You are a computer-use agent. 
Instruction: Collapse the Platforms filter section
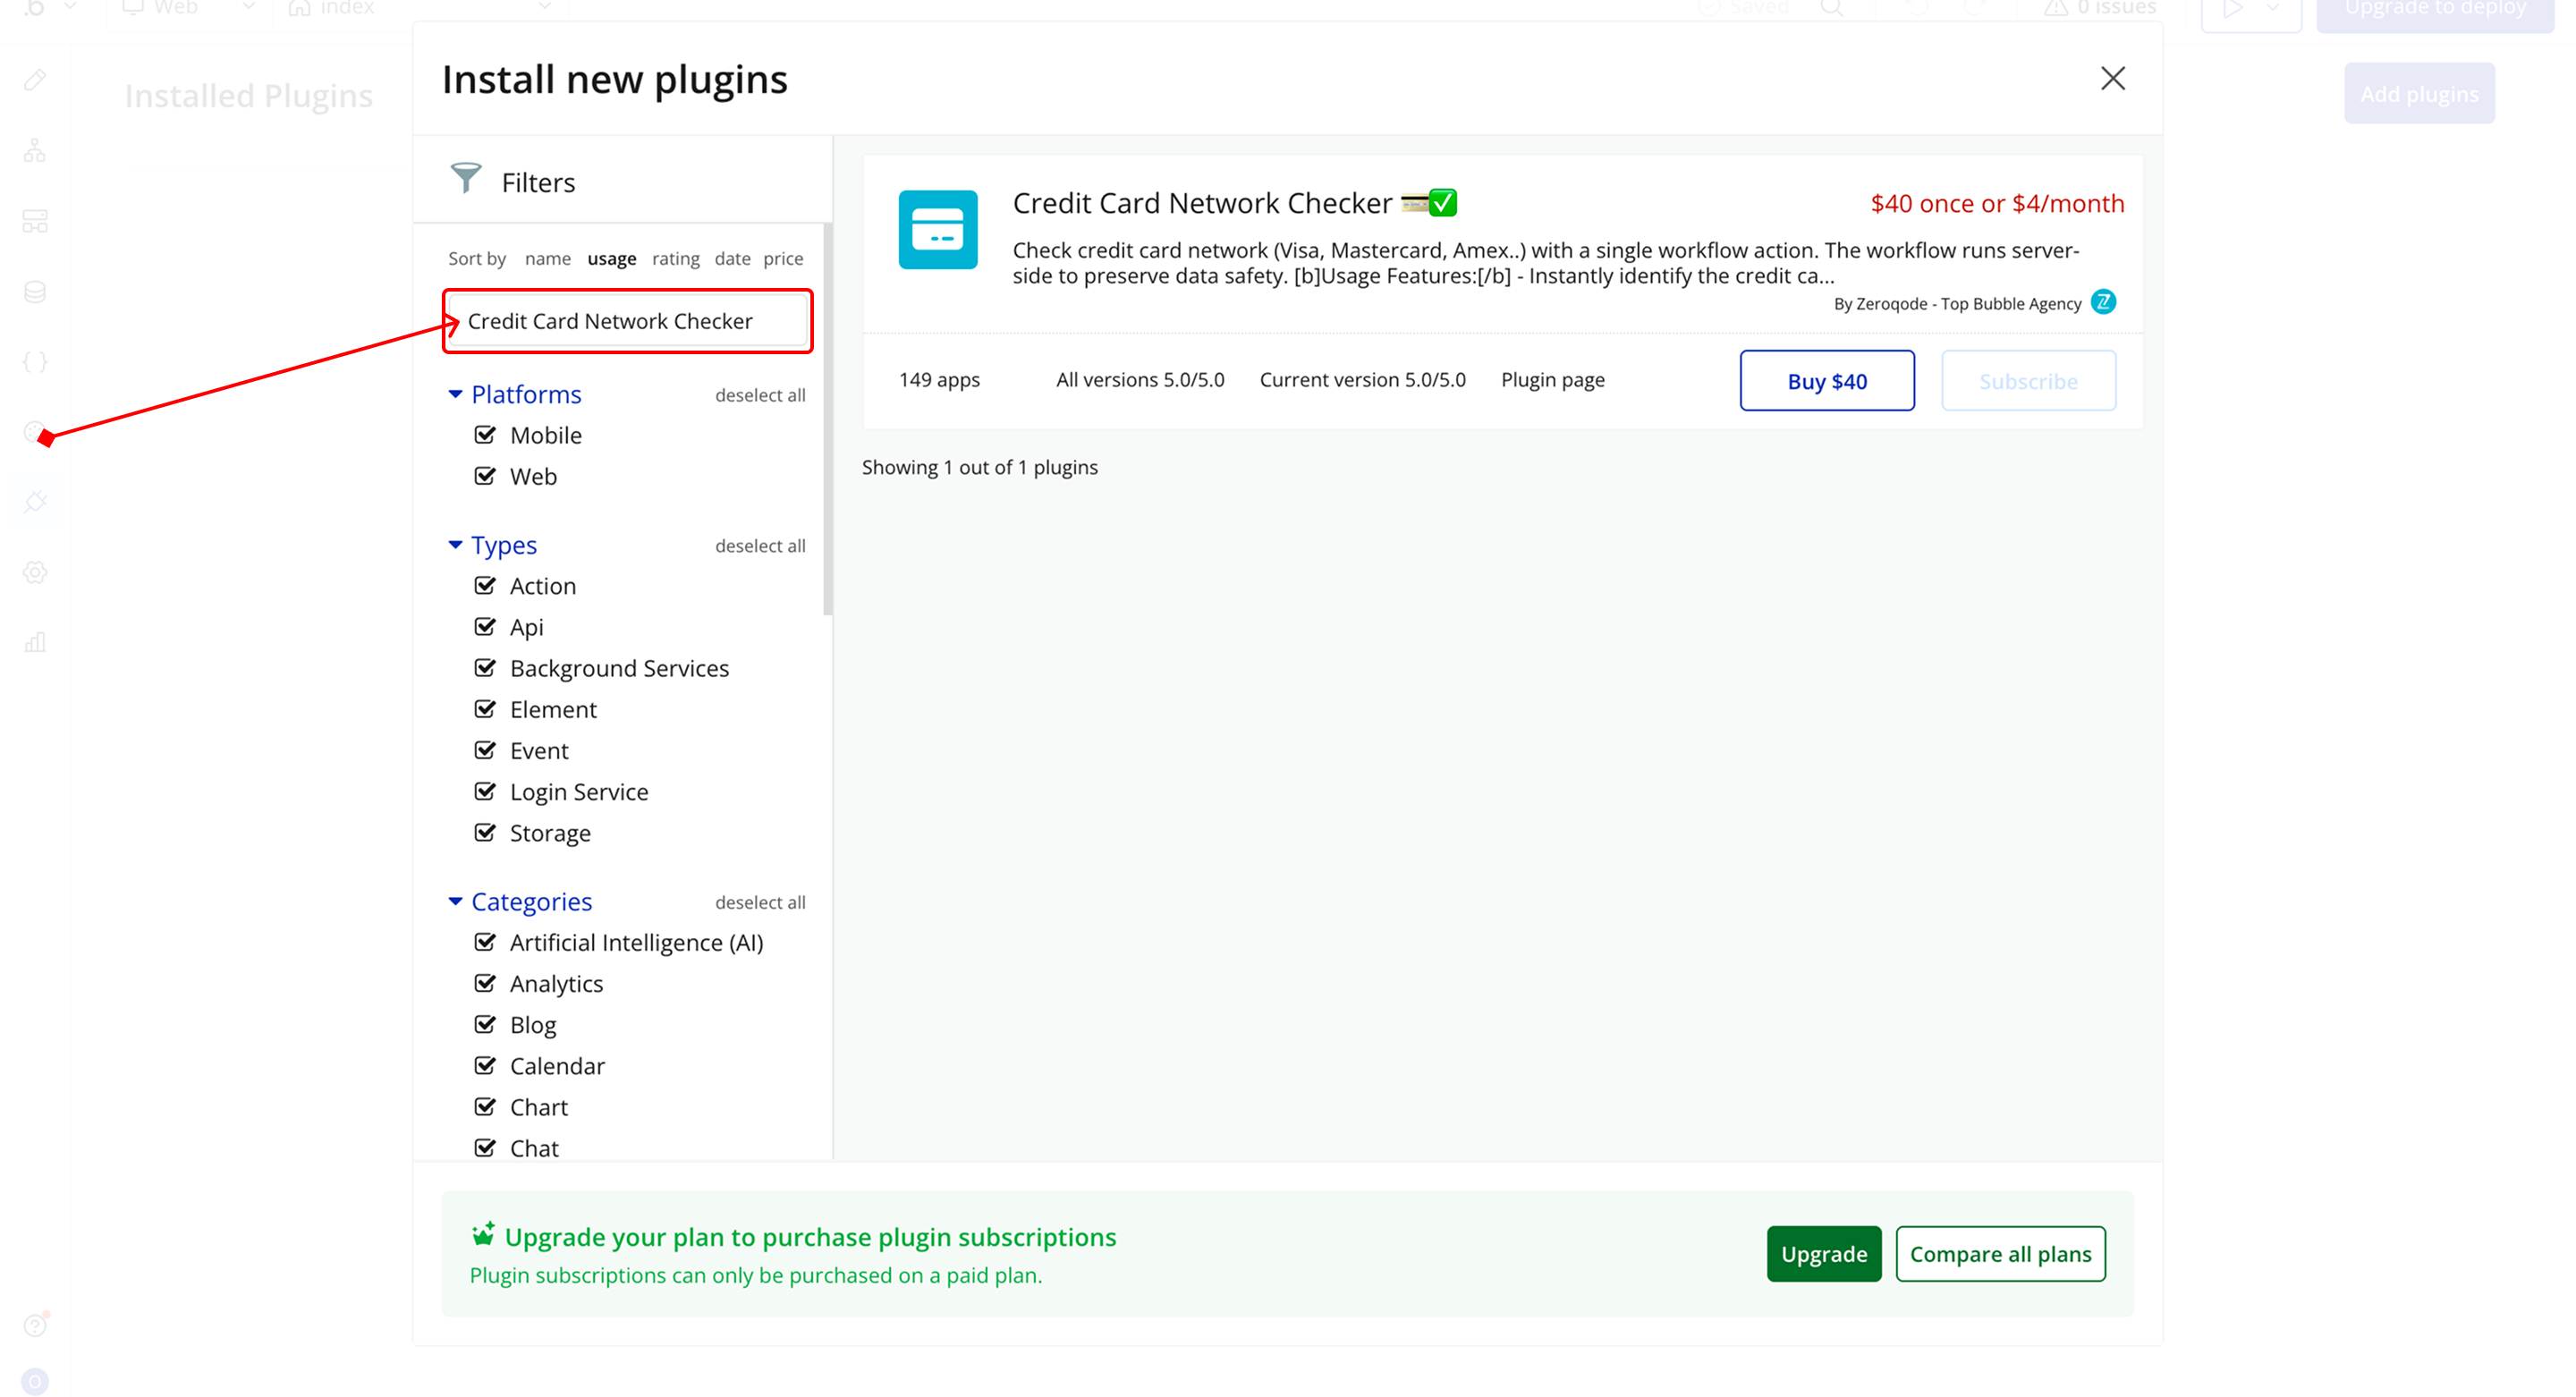[x=455, y=394]
